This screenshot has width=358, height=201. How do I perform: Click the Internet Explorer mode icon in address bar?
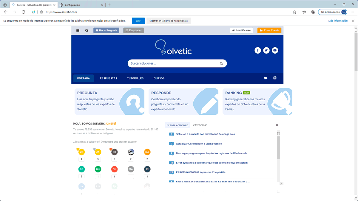point(33,12)
